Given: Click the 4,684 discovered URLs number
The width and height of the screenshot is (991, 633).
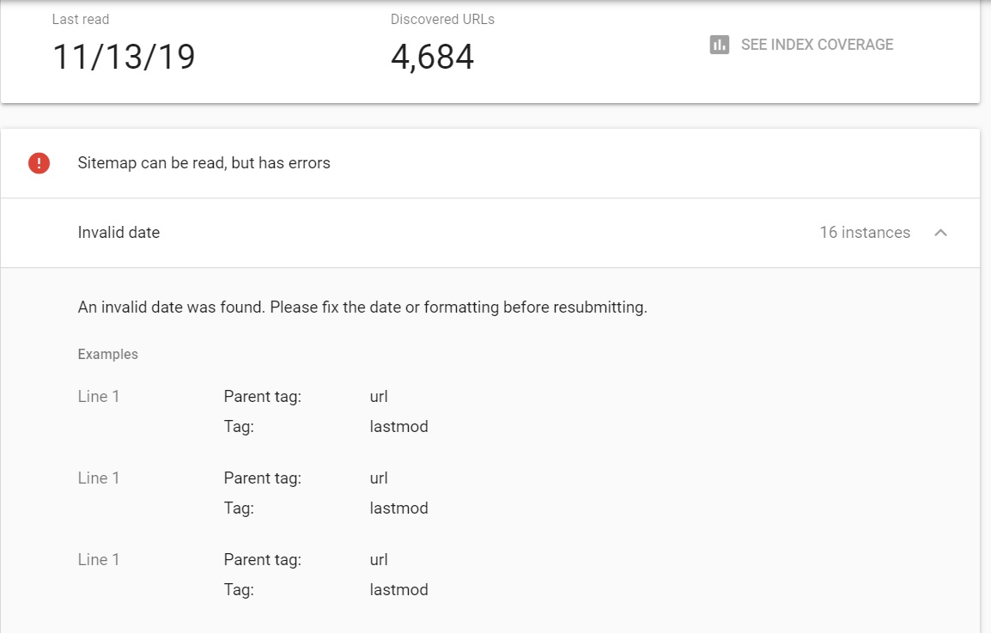Looking at the screenshot, I should click(x=432, y=58).
